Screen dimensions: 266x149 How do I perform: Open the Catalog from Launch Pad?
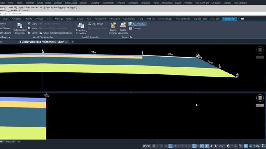coord(135,29)
